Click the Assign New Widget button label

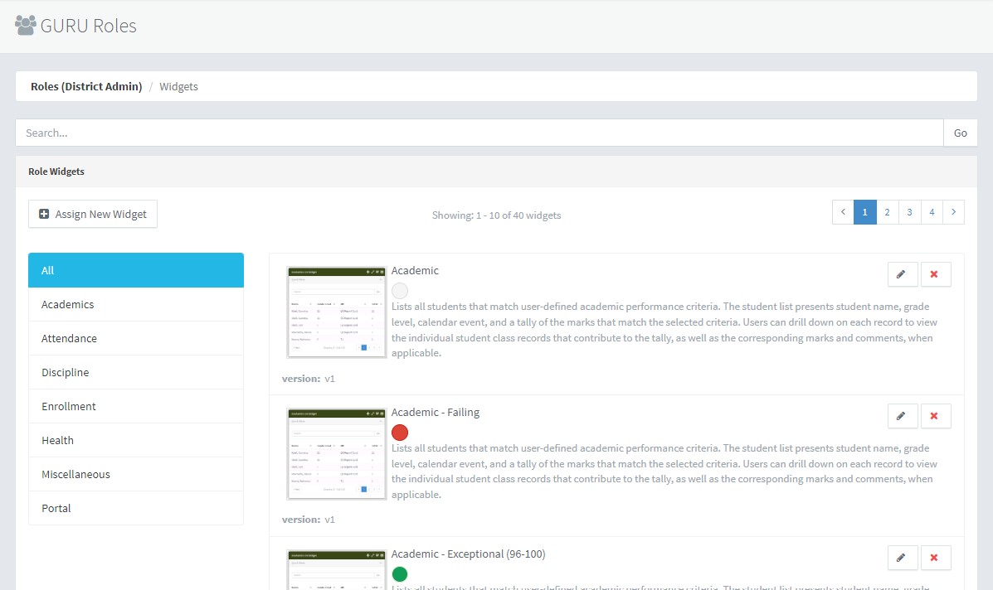click(100, 215)
